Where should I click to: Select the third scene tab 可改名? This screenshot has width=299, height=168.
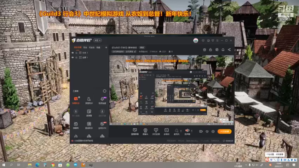[92, 47]
